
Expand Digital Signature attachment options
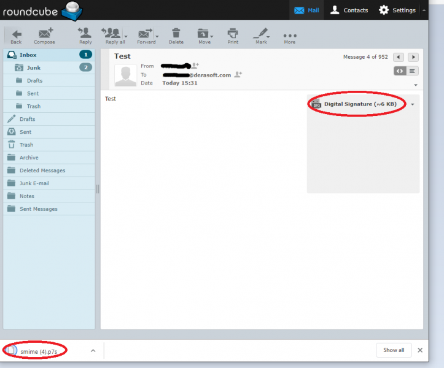[x=413, y=104]
